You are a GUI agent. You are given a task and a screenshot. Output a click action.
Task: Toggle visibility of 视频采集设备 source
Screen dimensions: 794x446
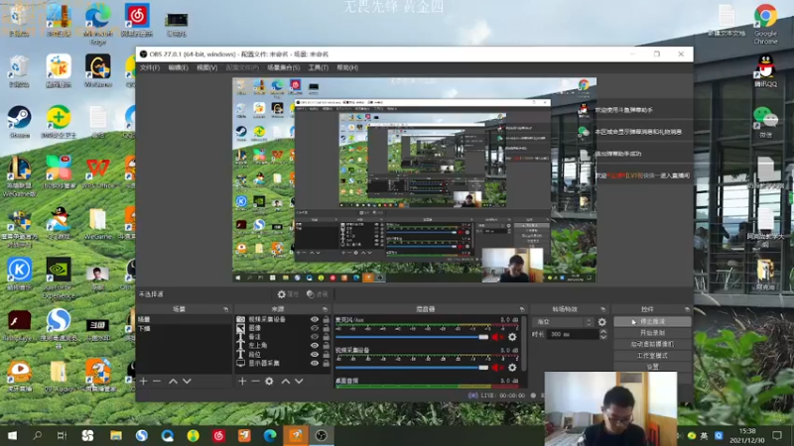pos(315,319)
